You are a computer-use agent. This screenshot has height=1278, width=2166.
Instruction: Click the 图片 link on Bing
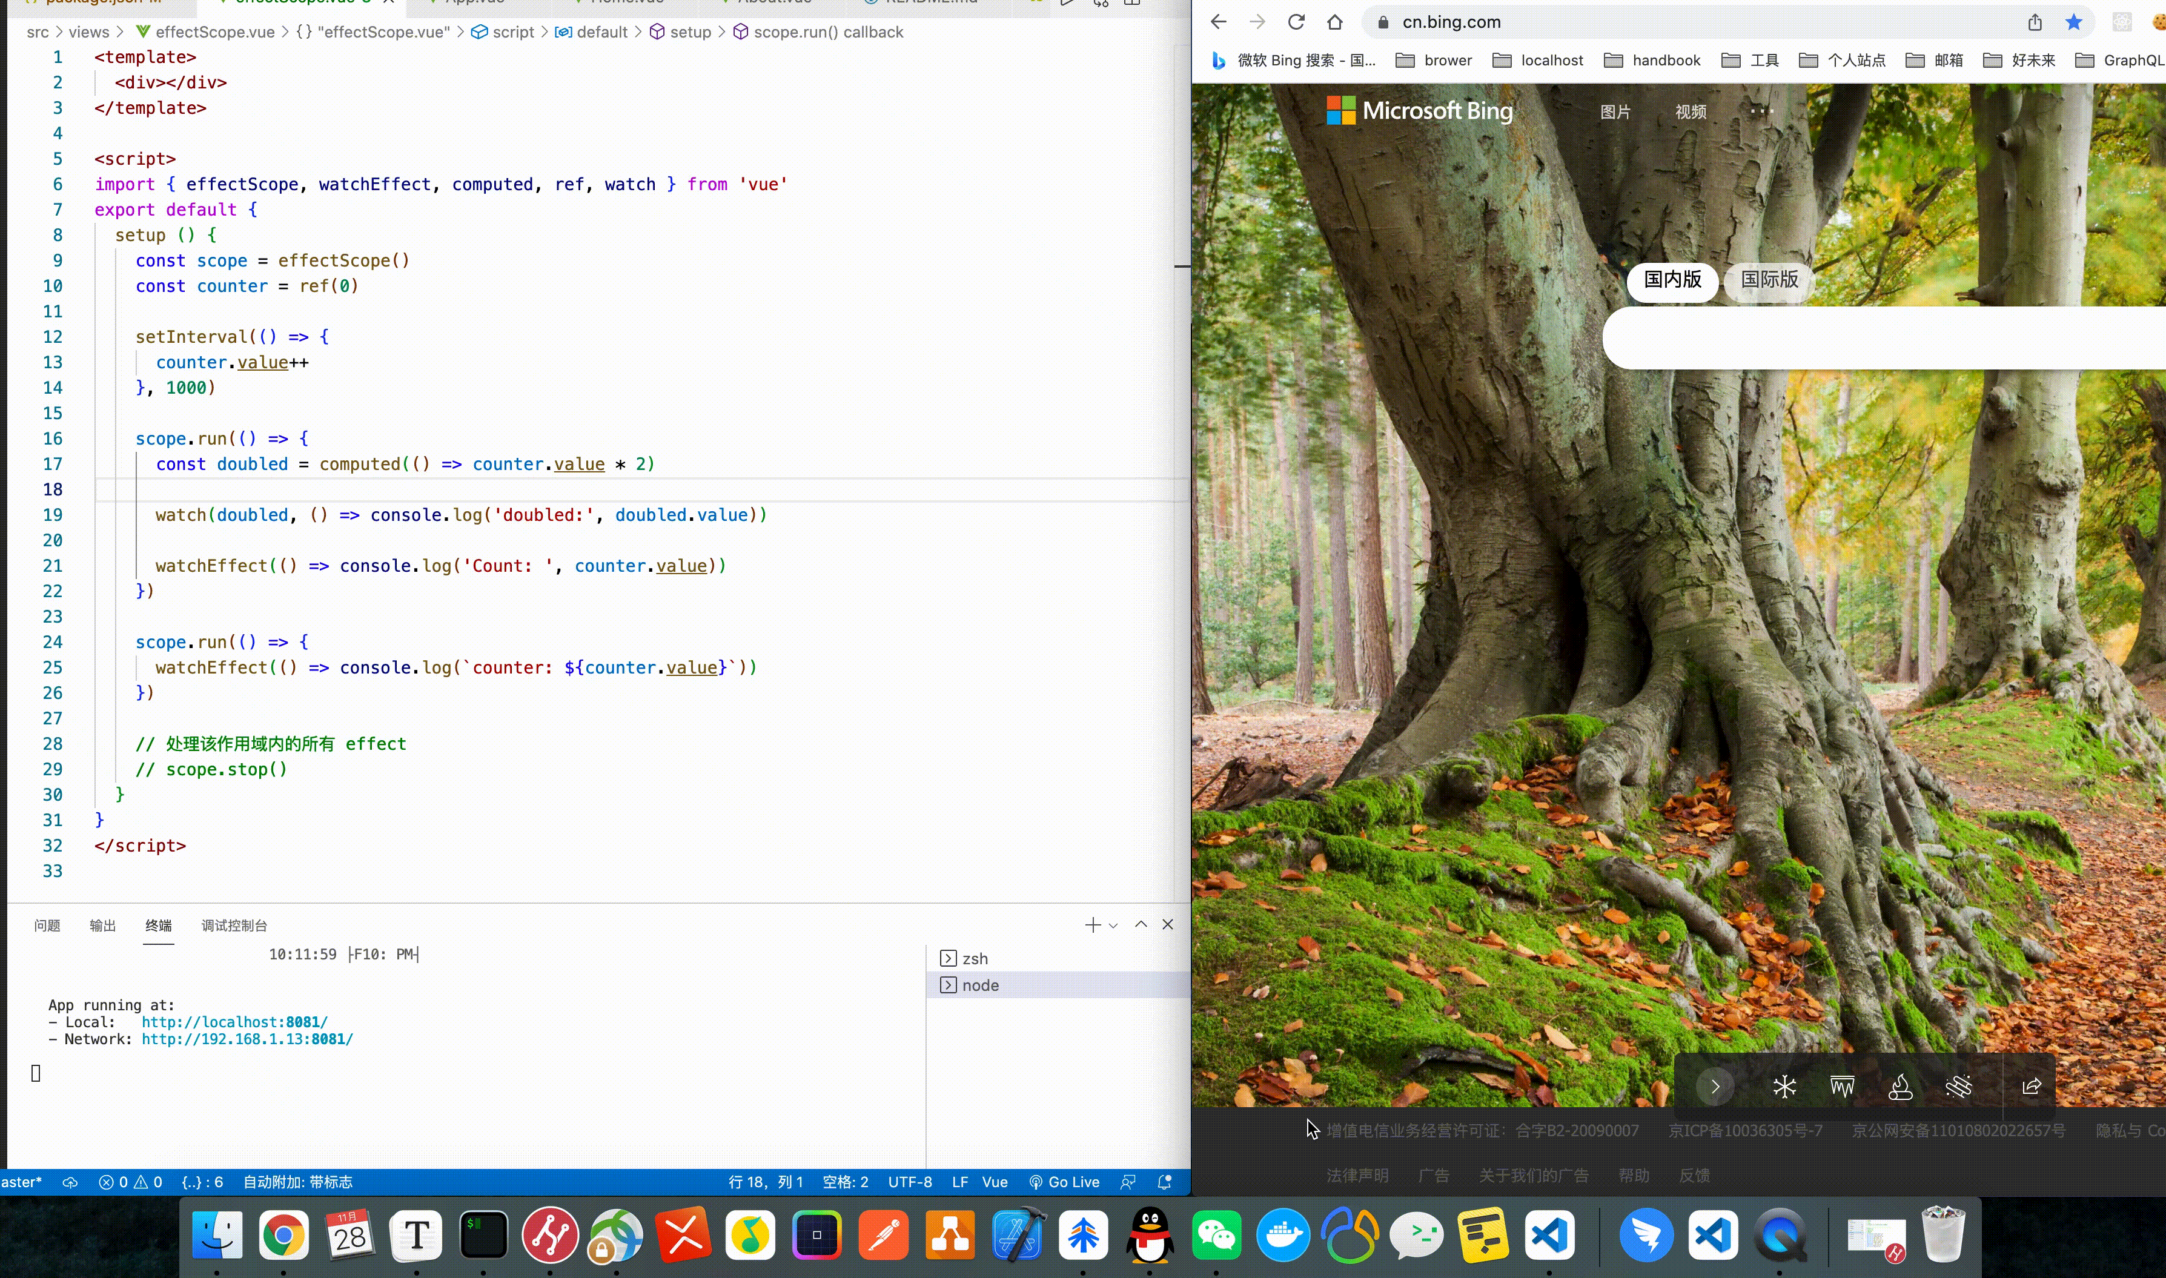(x=1615, y=112)
